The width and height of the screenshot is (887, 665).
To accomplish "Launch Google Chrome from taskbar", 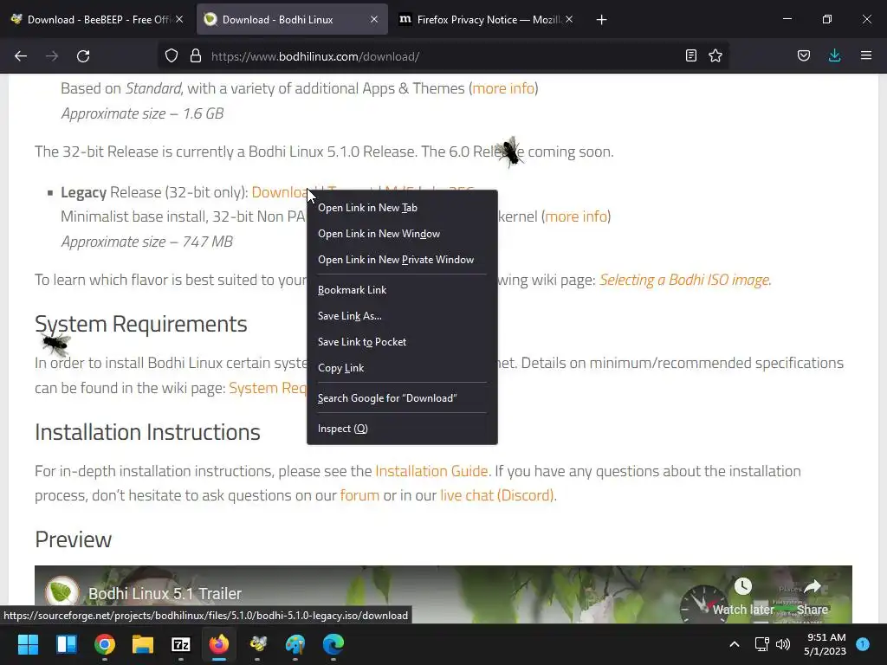I will (105, 644).
